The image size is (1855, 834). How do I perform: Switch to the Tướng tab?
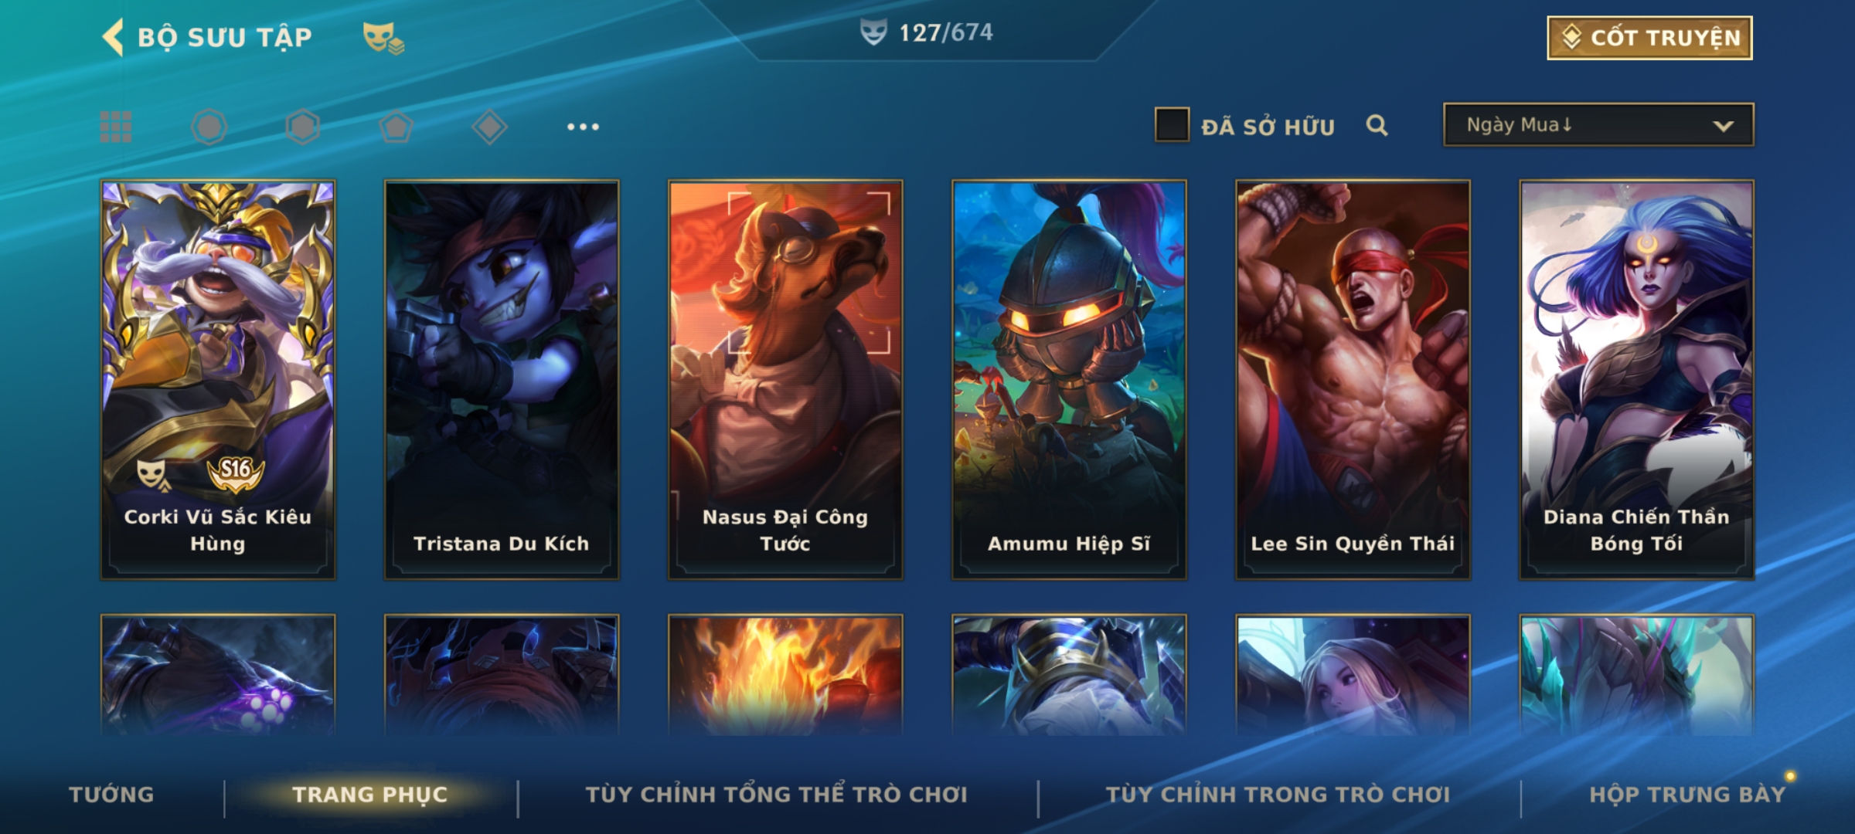[112, 795]
